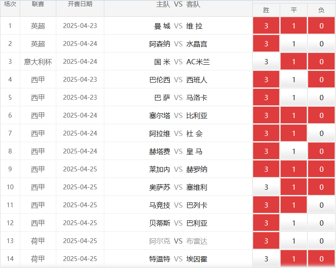336x268 pixels.
Task: Select win (3) for 国米 vs AC米兰
Action: (x=266, y=61)
